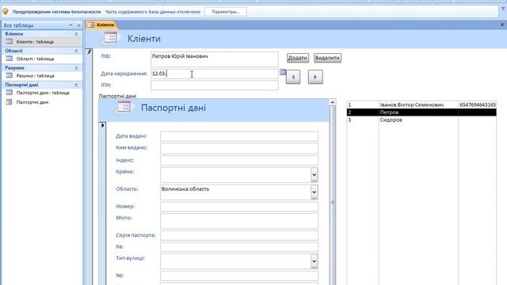Collapse the Рахунки group in the navigation pane
The image size is (507, 285).
pos(76,68)
